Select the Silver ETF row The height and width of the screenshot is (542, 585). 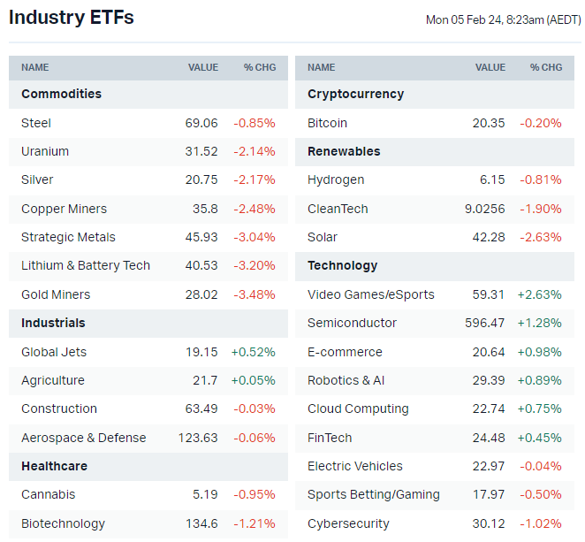(37, 179)
